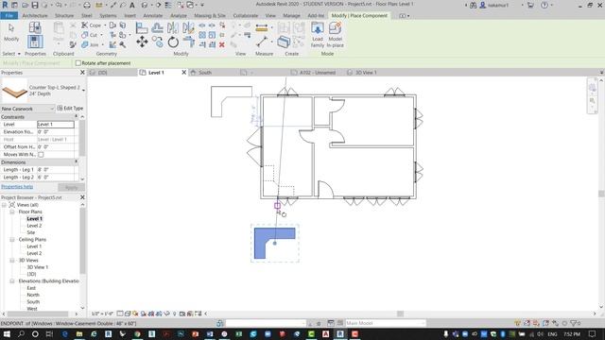Open the Structure ribbon tab
The width and height of the screenshot is (605, 340).
click(64, 16)
